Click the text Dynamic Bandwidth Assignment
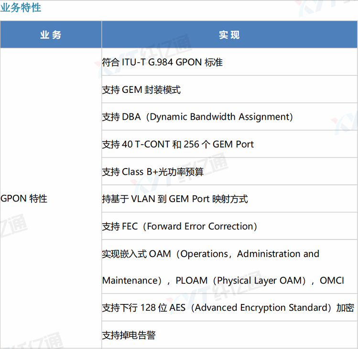The image size is (358, 349). [219, 117]
